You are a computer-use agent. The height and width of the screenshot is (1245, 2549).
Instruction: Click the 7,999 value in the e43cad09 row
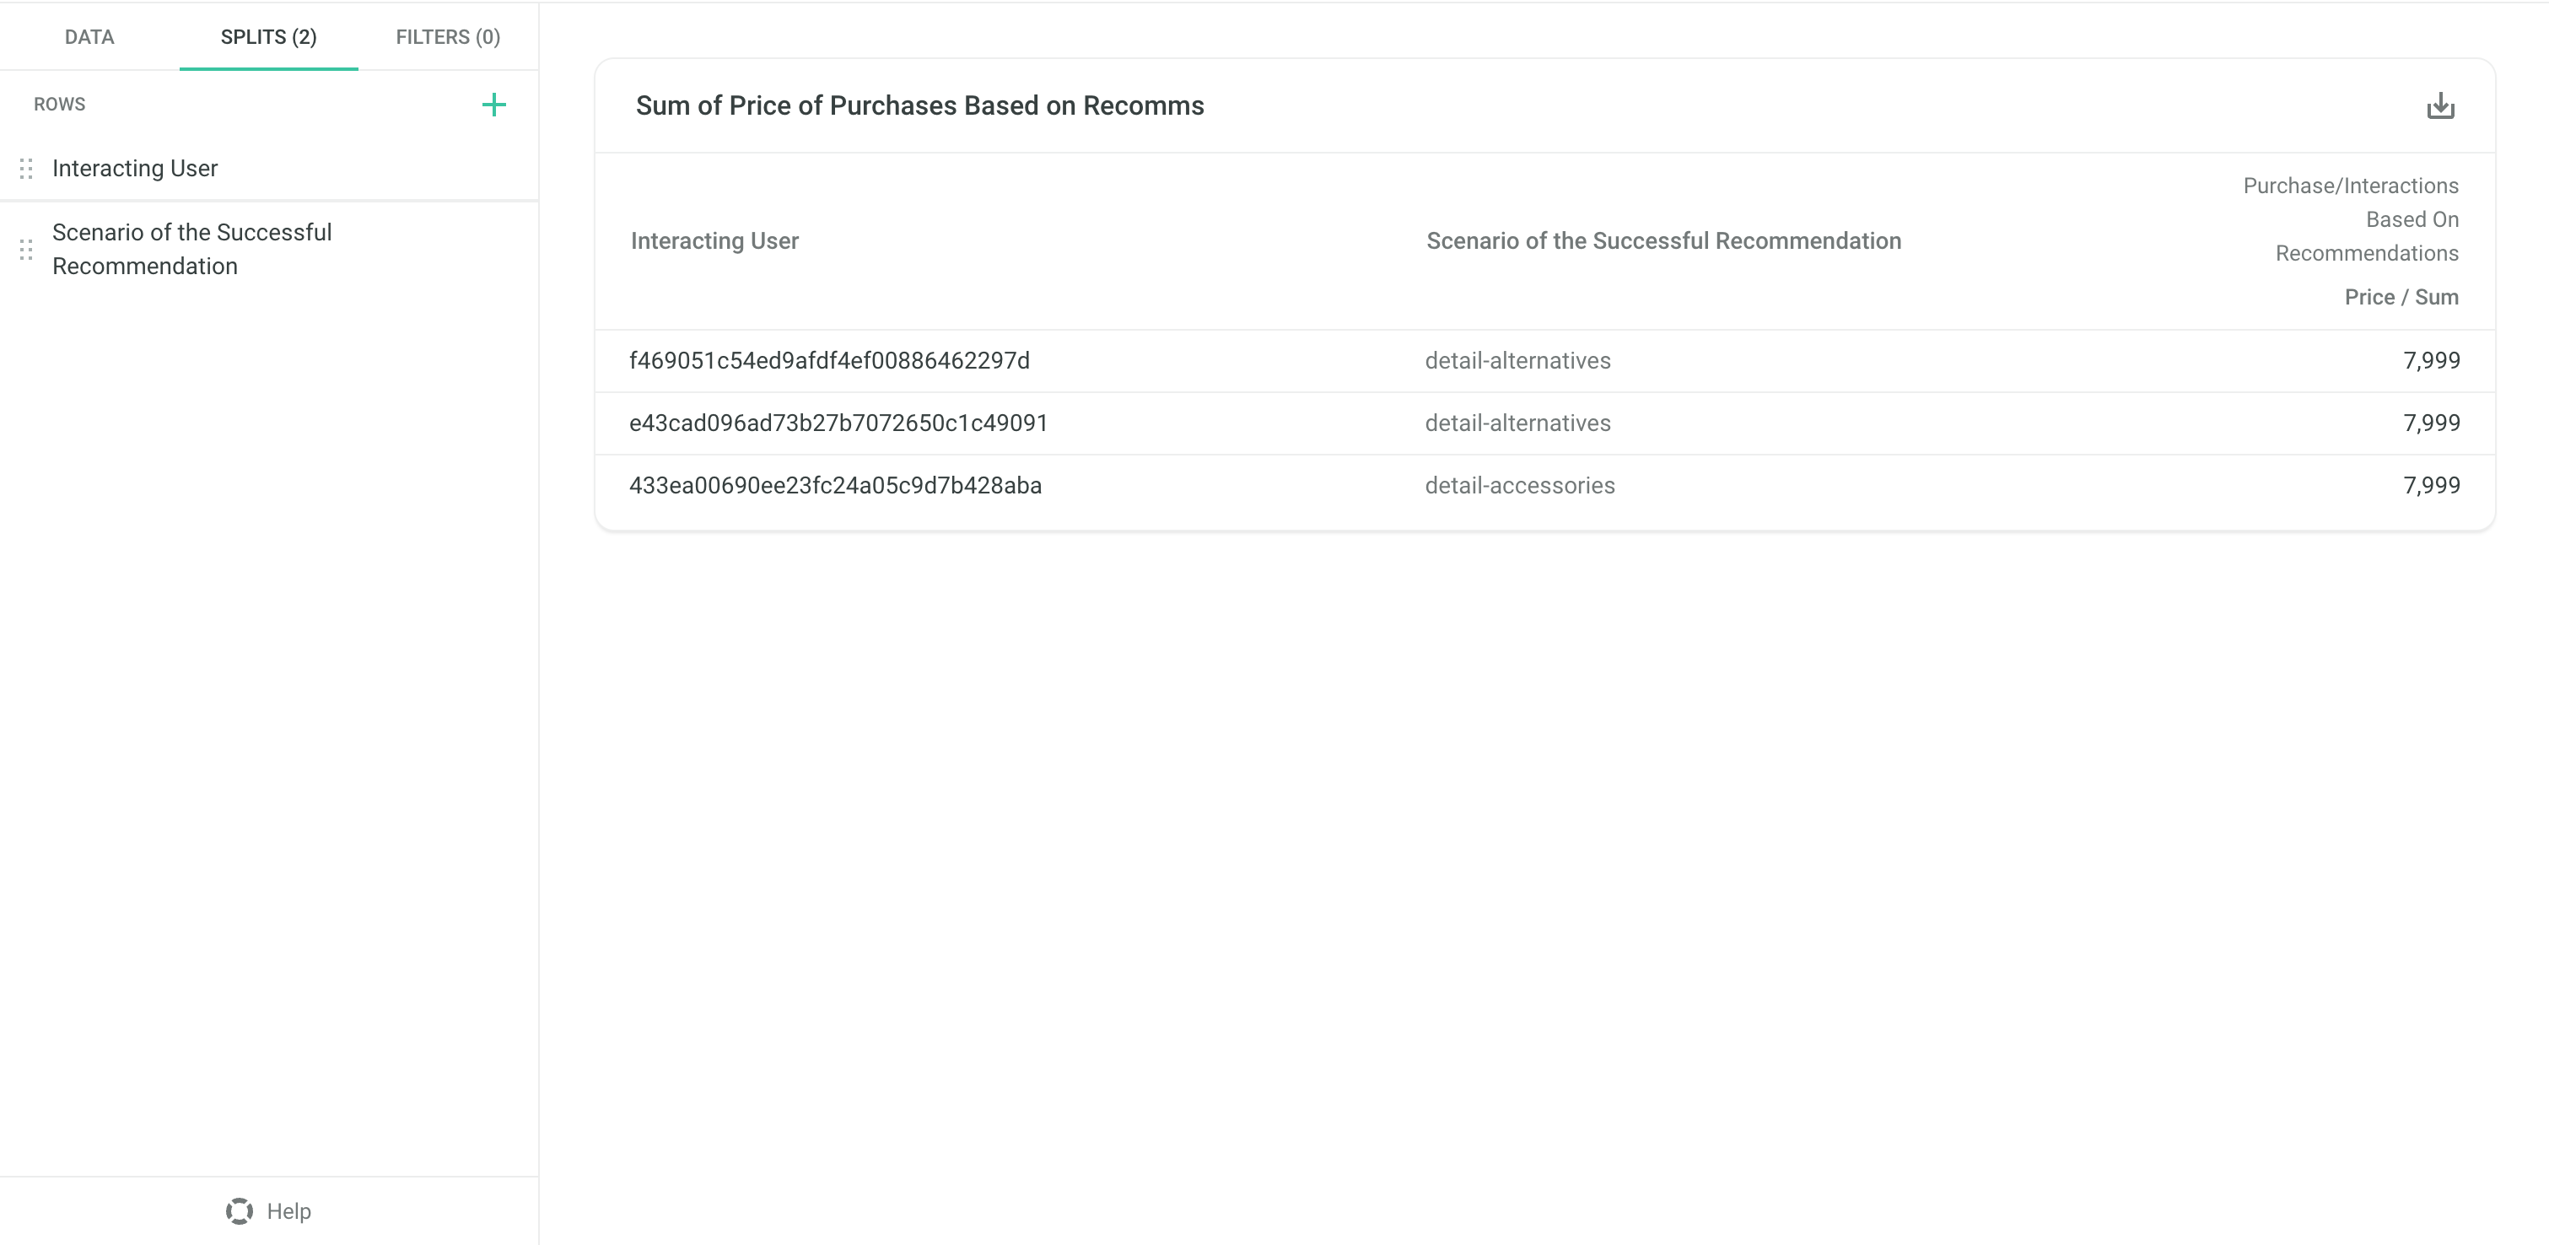pos(2431,423)
